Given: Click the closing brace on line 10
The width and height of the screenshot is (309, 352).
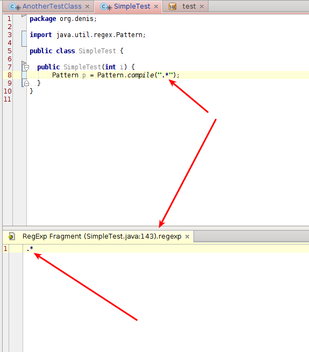Looking at the screenshot, I should coord(32,91).
